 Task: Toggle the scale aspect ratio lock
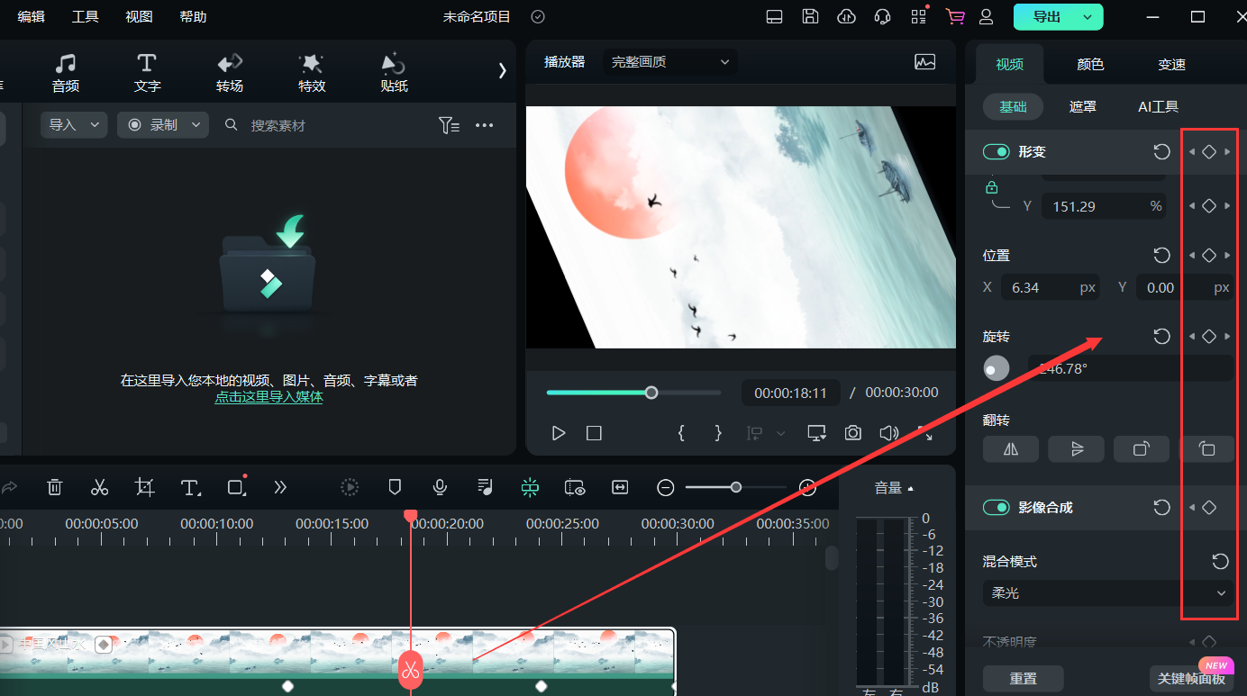[992, 187]
